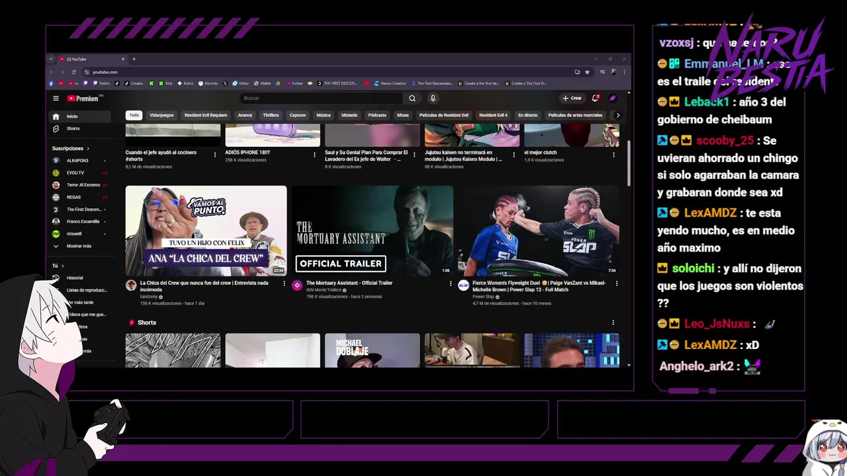This screenshot has width=847, height=476.
Task: Select the Todo filter chip
Action: pos(134,115)
